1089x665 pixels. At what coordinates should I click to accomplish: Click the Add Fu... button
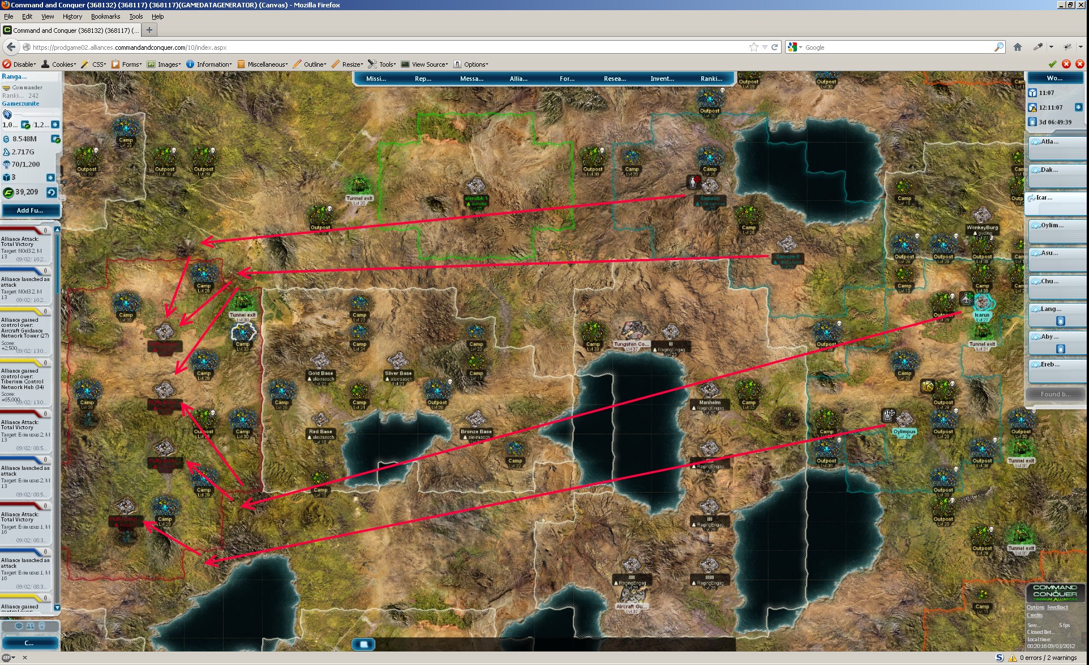tap(31, 210)
